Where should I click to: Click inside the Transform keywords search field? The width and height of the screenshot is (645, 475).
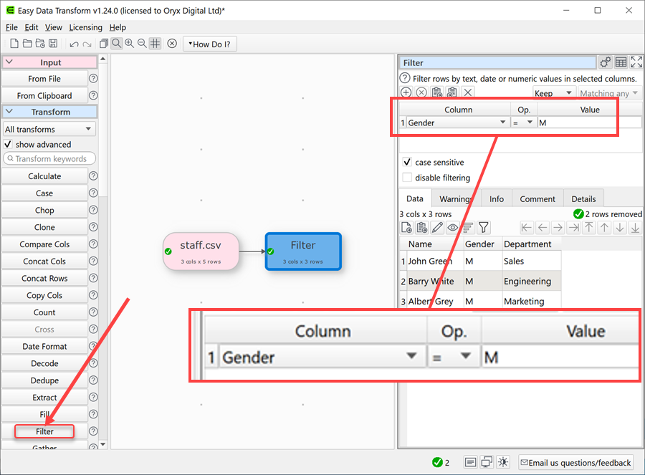click(49, 158)
